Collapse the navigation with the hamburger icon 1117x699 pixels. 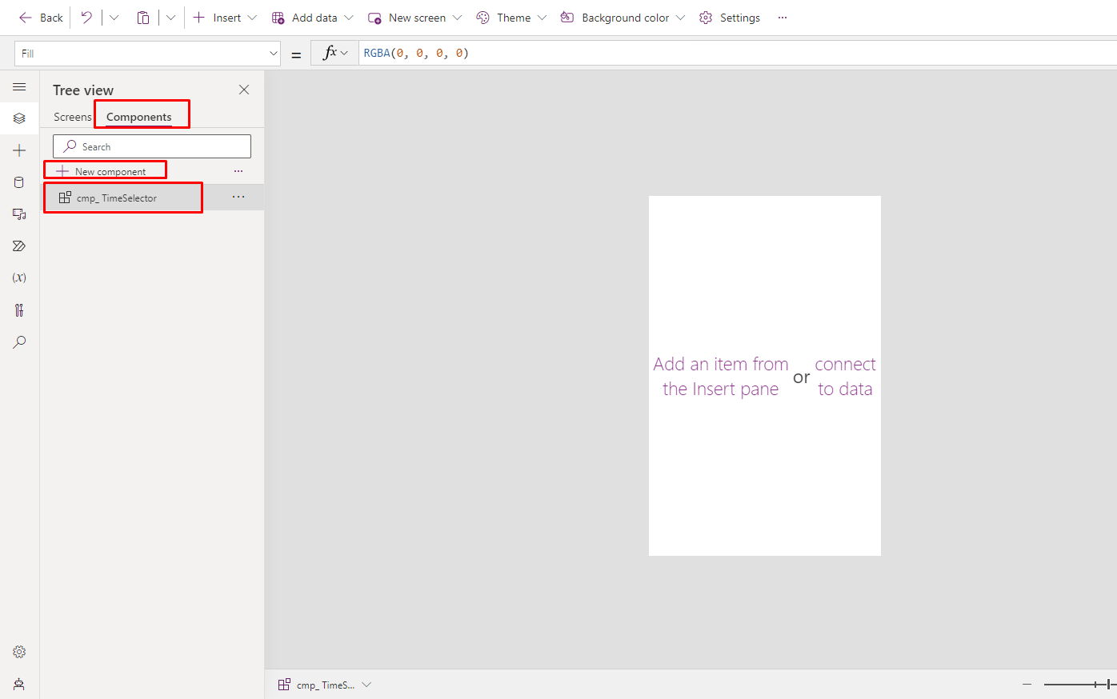click(18, 86)
